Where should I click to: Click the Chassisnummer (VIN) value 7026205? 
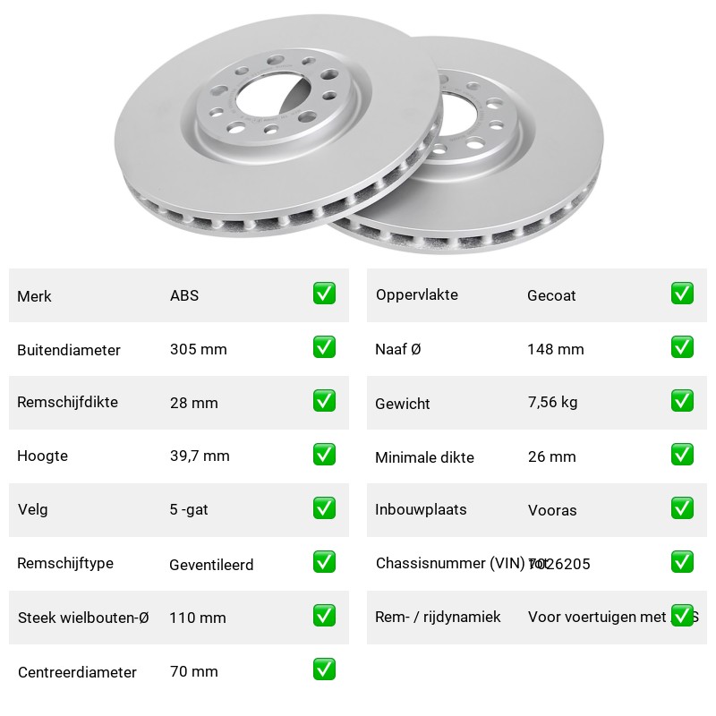tap(559, 564)
